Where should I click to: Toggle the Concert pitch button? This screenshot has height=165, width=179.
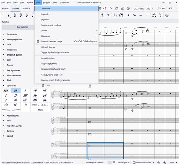pyautogui.click(x=121, y=162)
